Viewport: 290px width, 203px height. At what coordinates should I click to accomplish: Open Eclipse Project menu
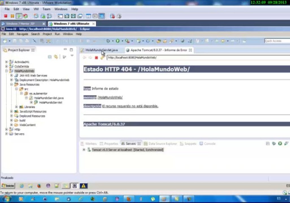[x=47, y=34]
